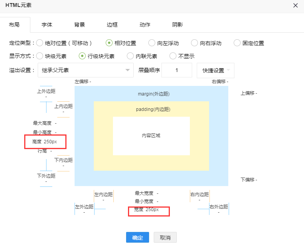
Task: Click the 内容区域 white box
Action: 151,136
